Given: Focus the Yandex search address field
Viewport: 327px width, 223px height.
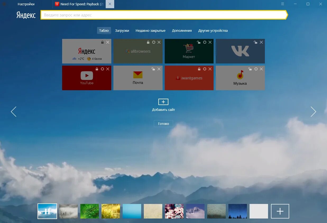Looking at the screenshot, I should [164, 15].
